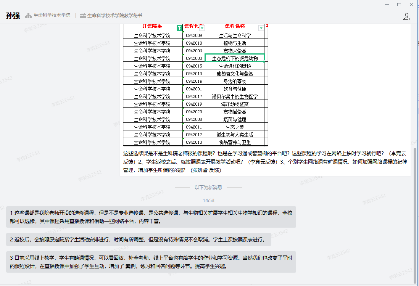Close the chat window
This screenshot has height=286, width=419.
click(x=411, y=4)
